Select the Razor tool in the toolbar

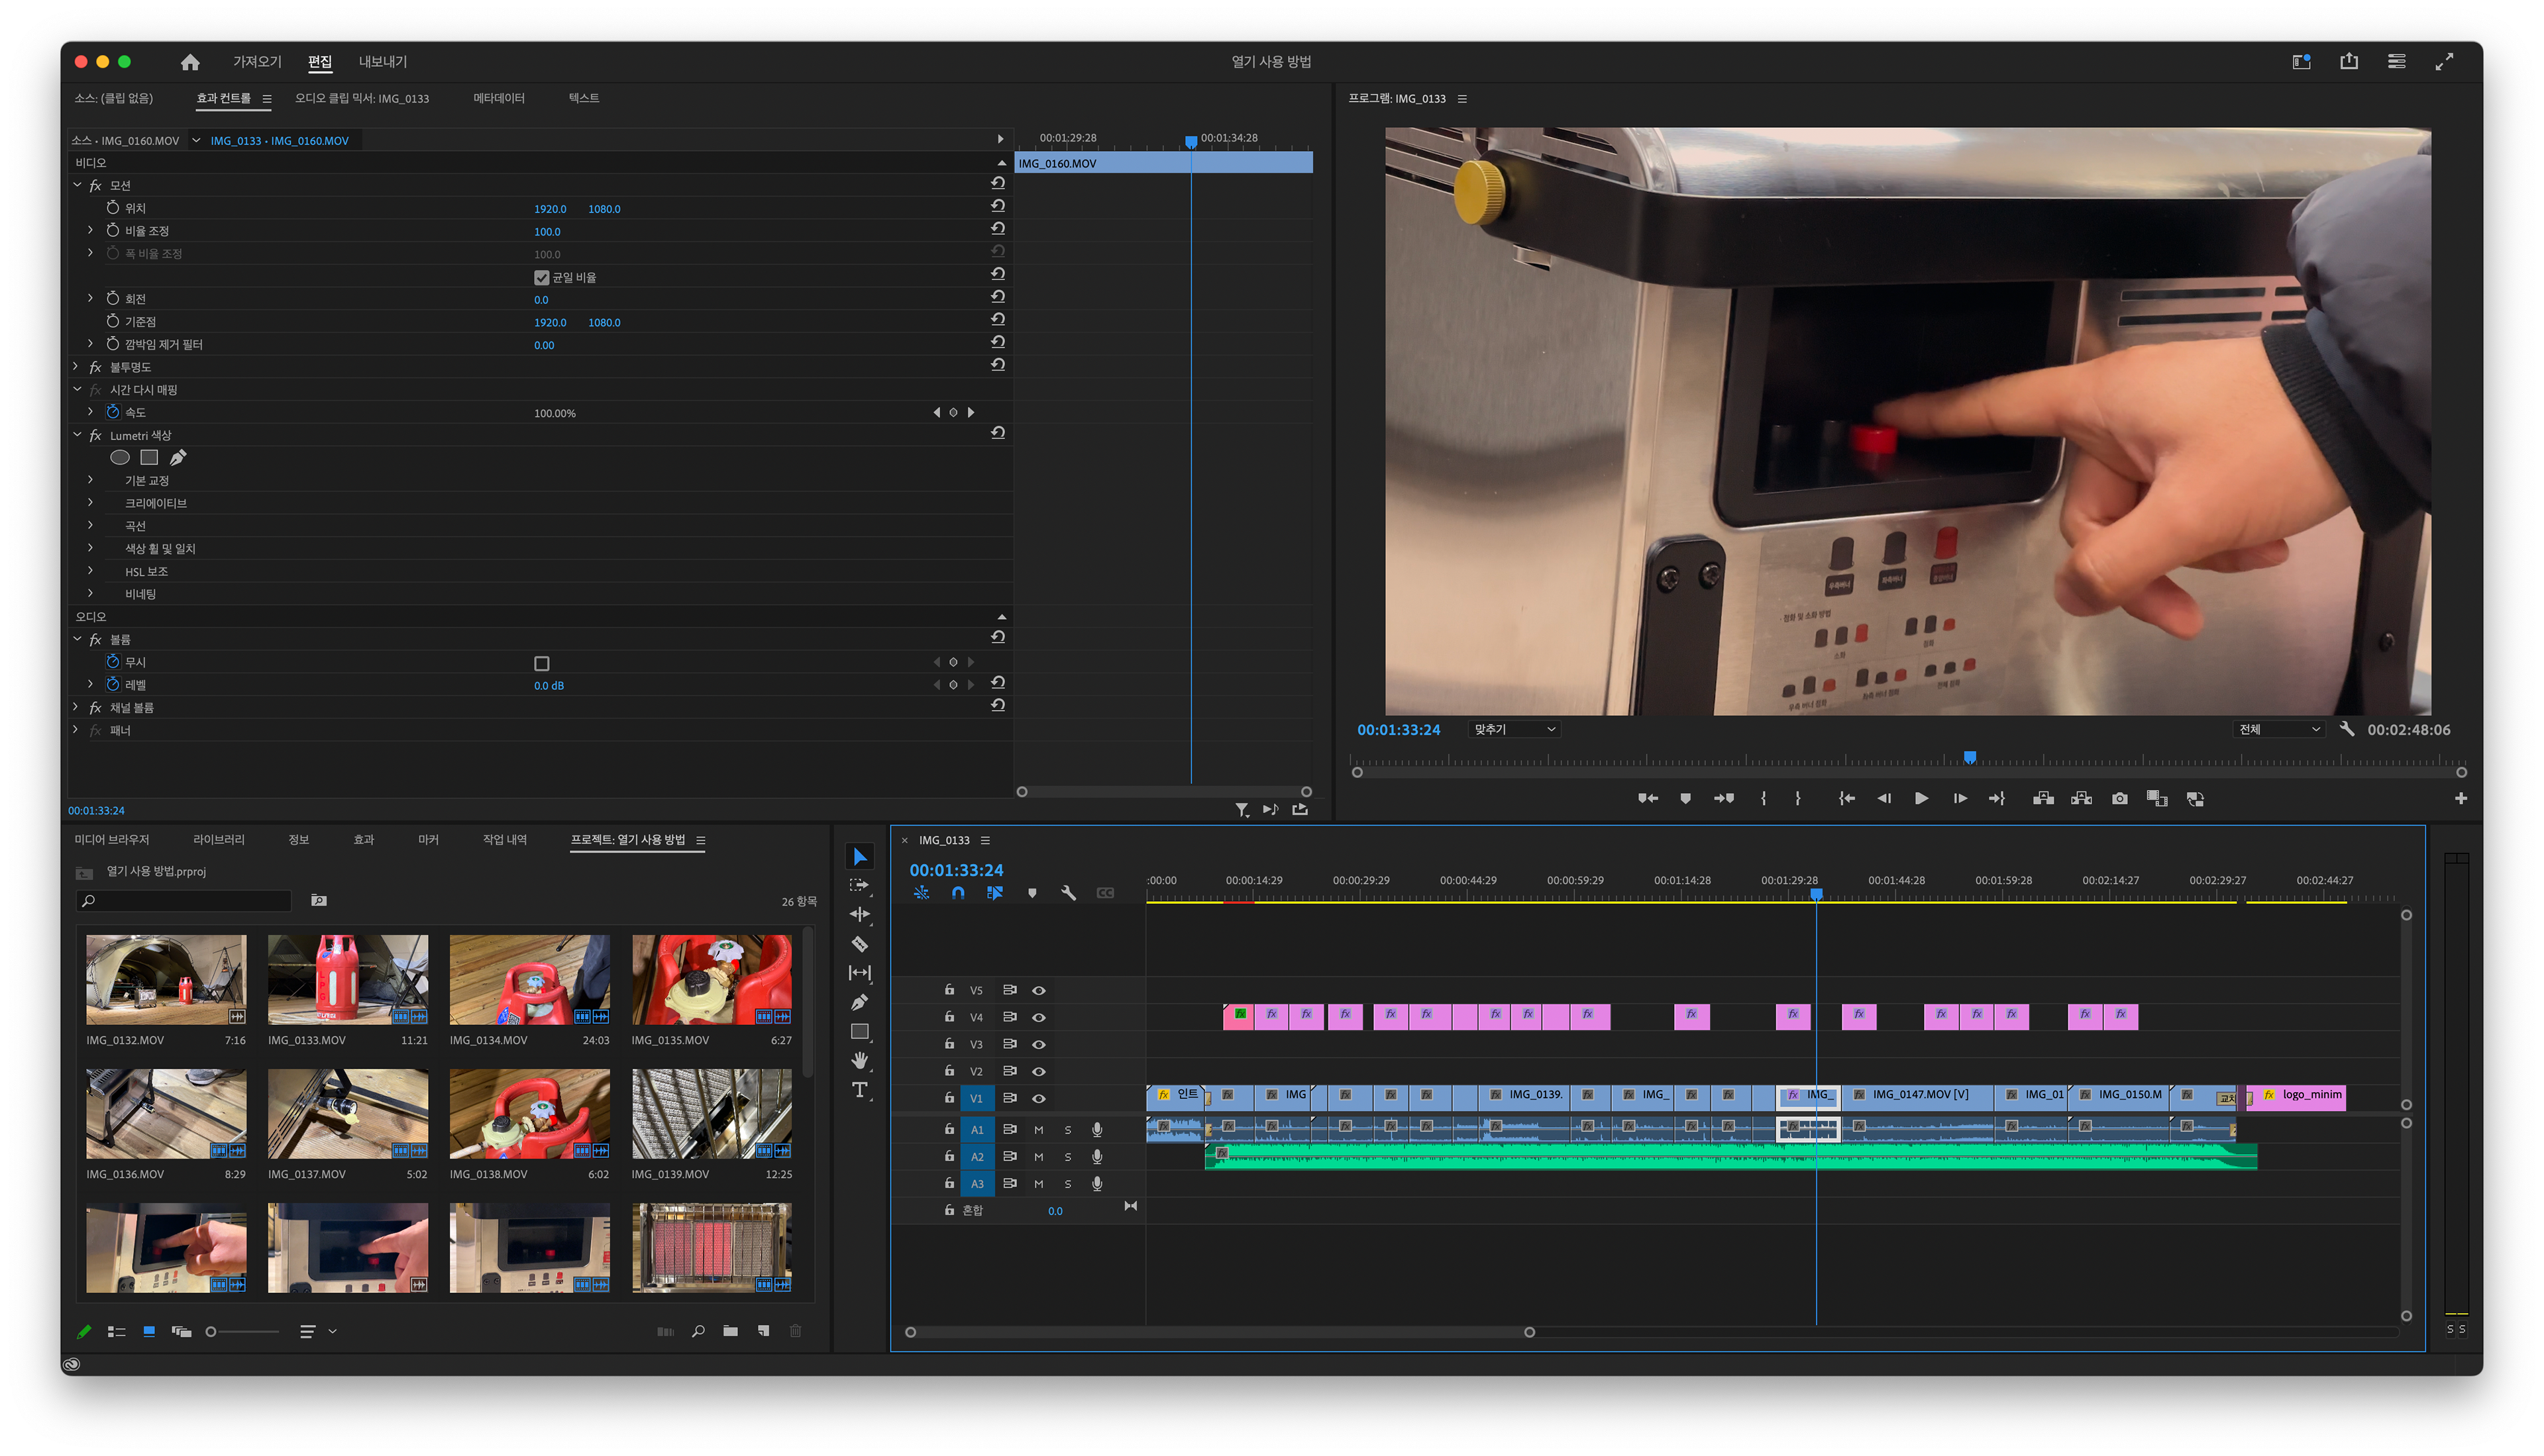pos(859,944)
